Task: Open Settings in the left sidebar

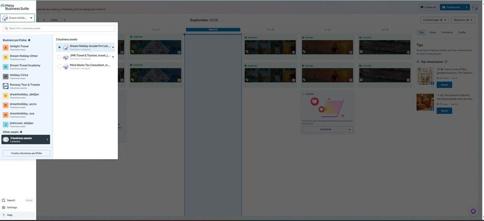Action: pyautogui.click(x=18, y=207)
